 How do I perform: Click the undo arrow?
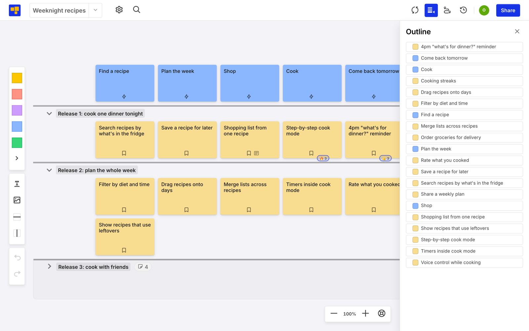pos(17,258)
